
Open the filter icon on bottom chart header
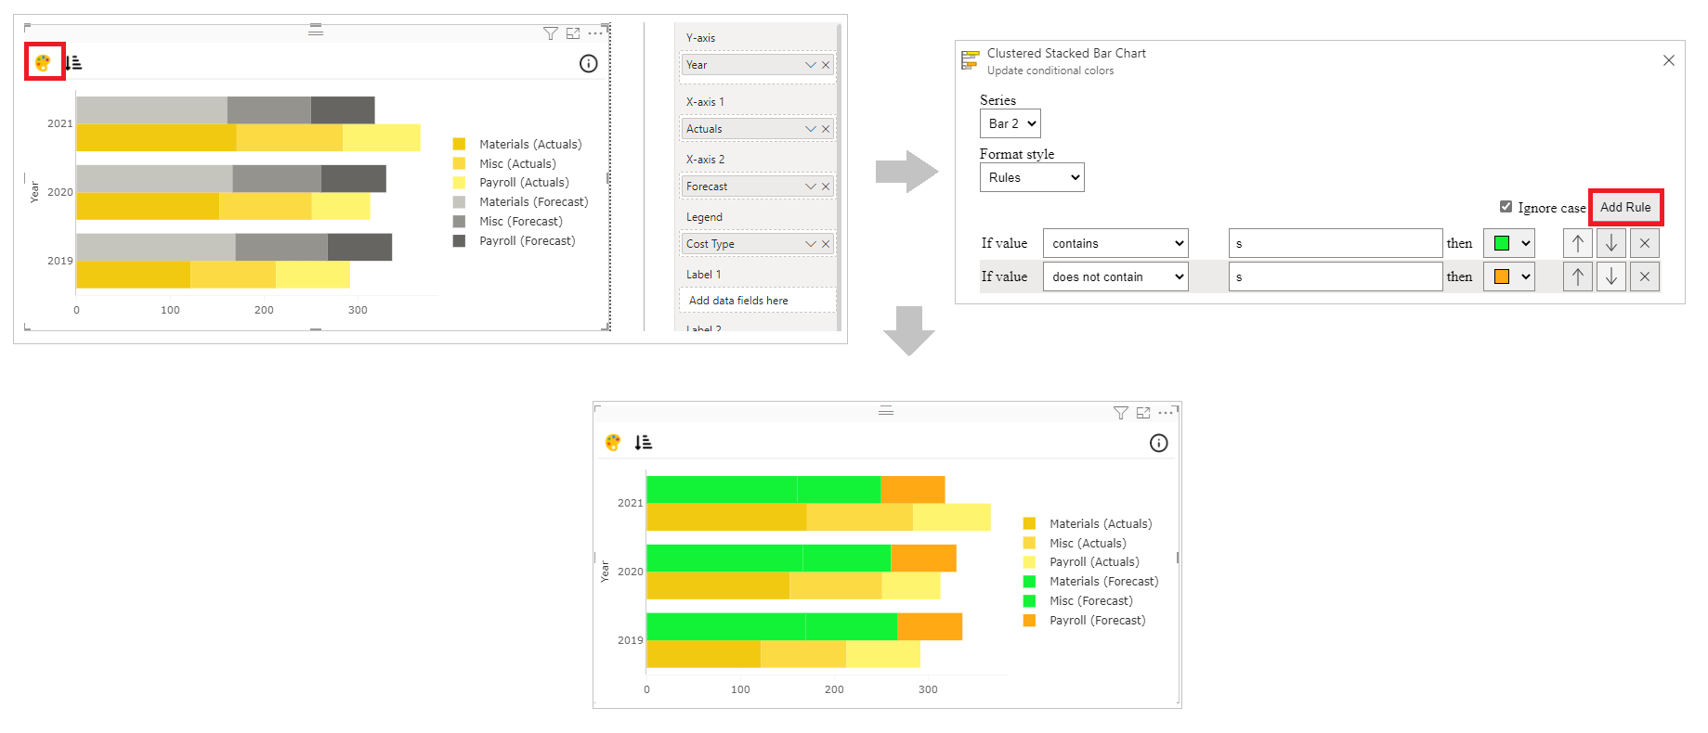tap(1120, 413)
